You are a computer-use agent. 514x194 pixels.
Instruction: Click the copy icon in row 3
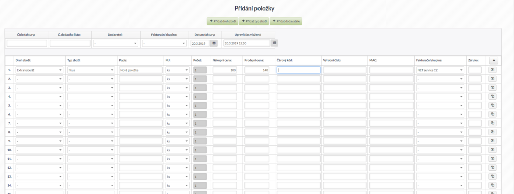pos(494,88)
